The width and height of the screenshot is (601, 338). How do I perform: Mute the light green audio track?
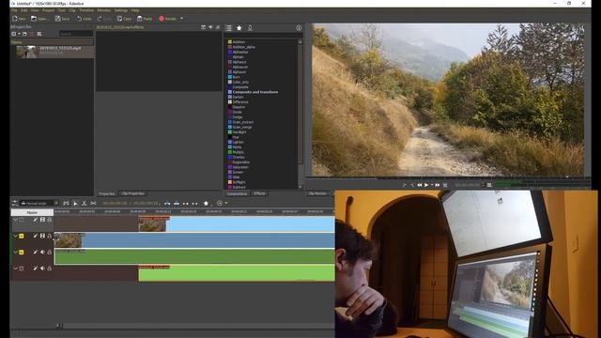coord(42,269)
